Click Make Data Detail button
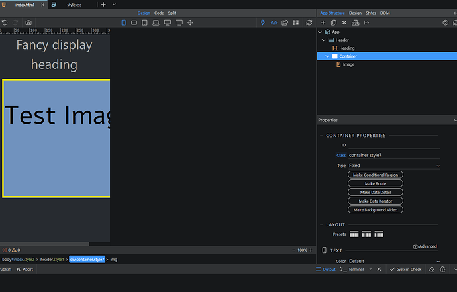The height and width of the screenshot is (292, 457). pos(376,192)
